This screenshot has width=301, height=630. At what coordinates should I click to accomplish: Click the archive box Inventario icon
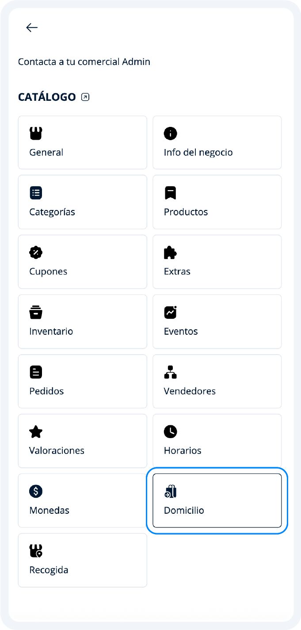coord(36,312)
